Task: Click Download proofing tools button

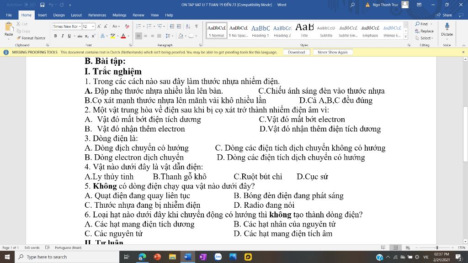Action: tap(296, 52)
